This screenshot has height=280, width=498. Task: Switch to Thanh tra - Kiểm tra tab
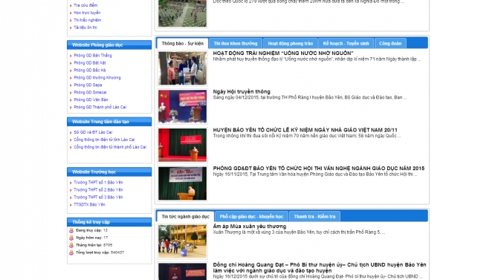pyautogui.click(x=314, y=217)
